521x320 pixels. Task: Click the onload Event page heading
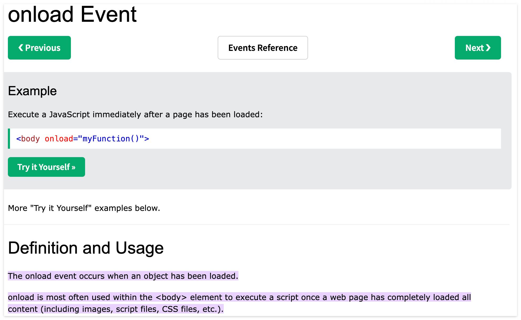72,14
